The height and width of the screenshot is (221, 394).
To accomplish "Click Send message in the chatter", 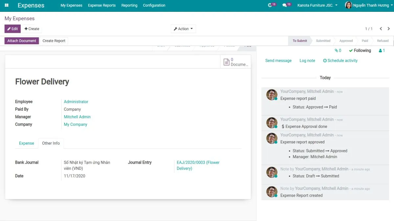I will [x=278, y=61].
